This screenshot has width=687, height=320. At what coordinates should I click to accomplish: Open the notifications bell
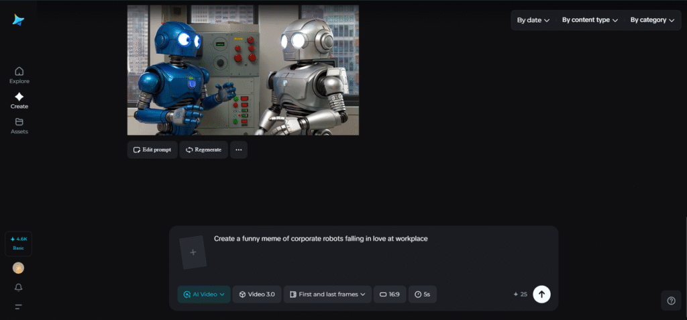(18, 287)
